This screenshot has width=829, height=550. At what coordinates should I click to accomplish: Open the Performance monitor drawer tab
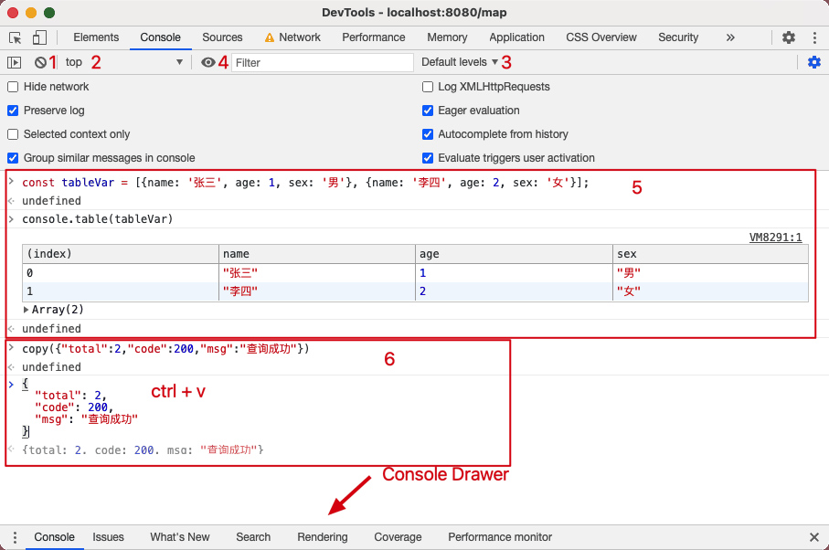(500, 537)
